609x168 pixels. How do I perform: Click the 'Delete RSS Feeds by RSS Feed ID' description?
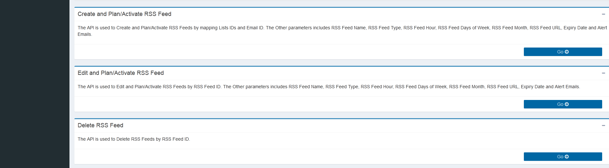point(134,139)
